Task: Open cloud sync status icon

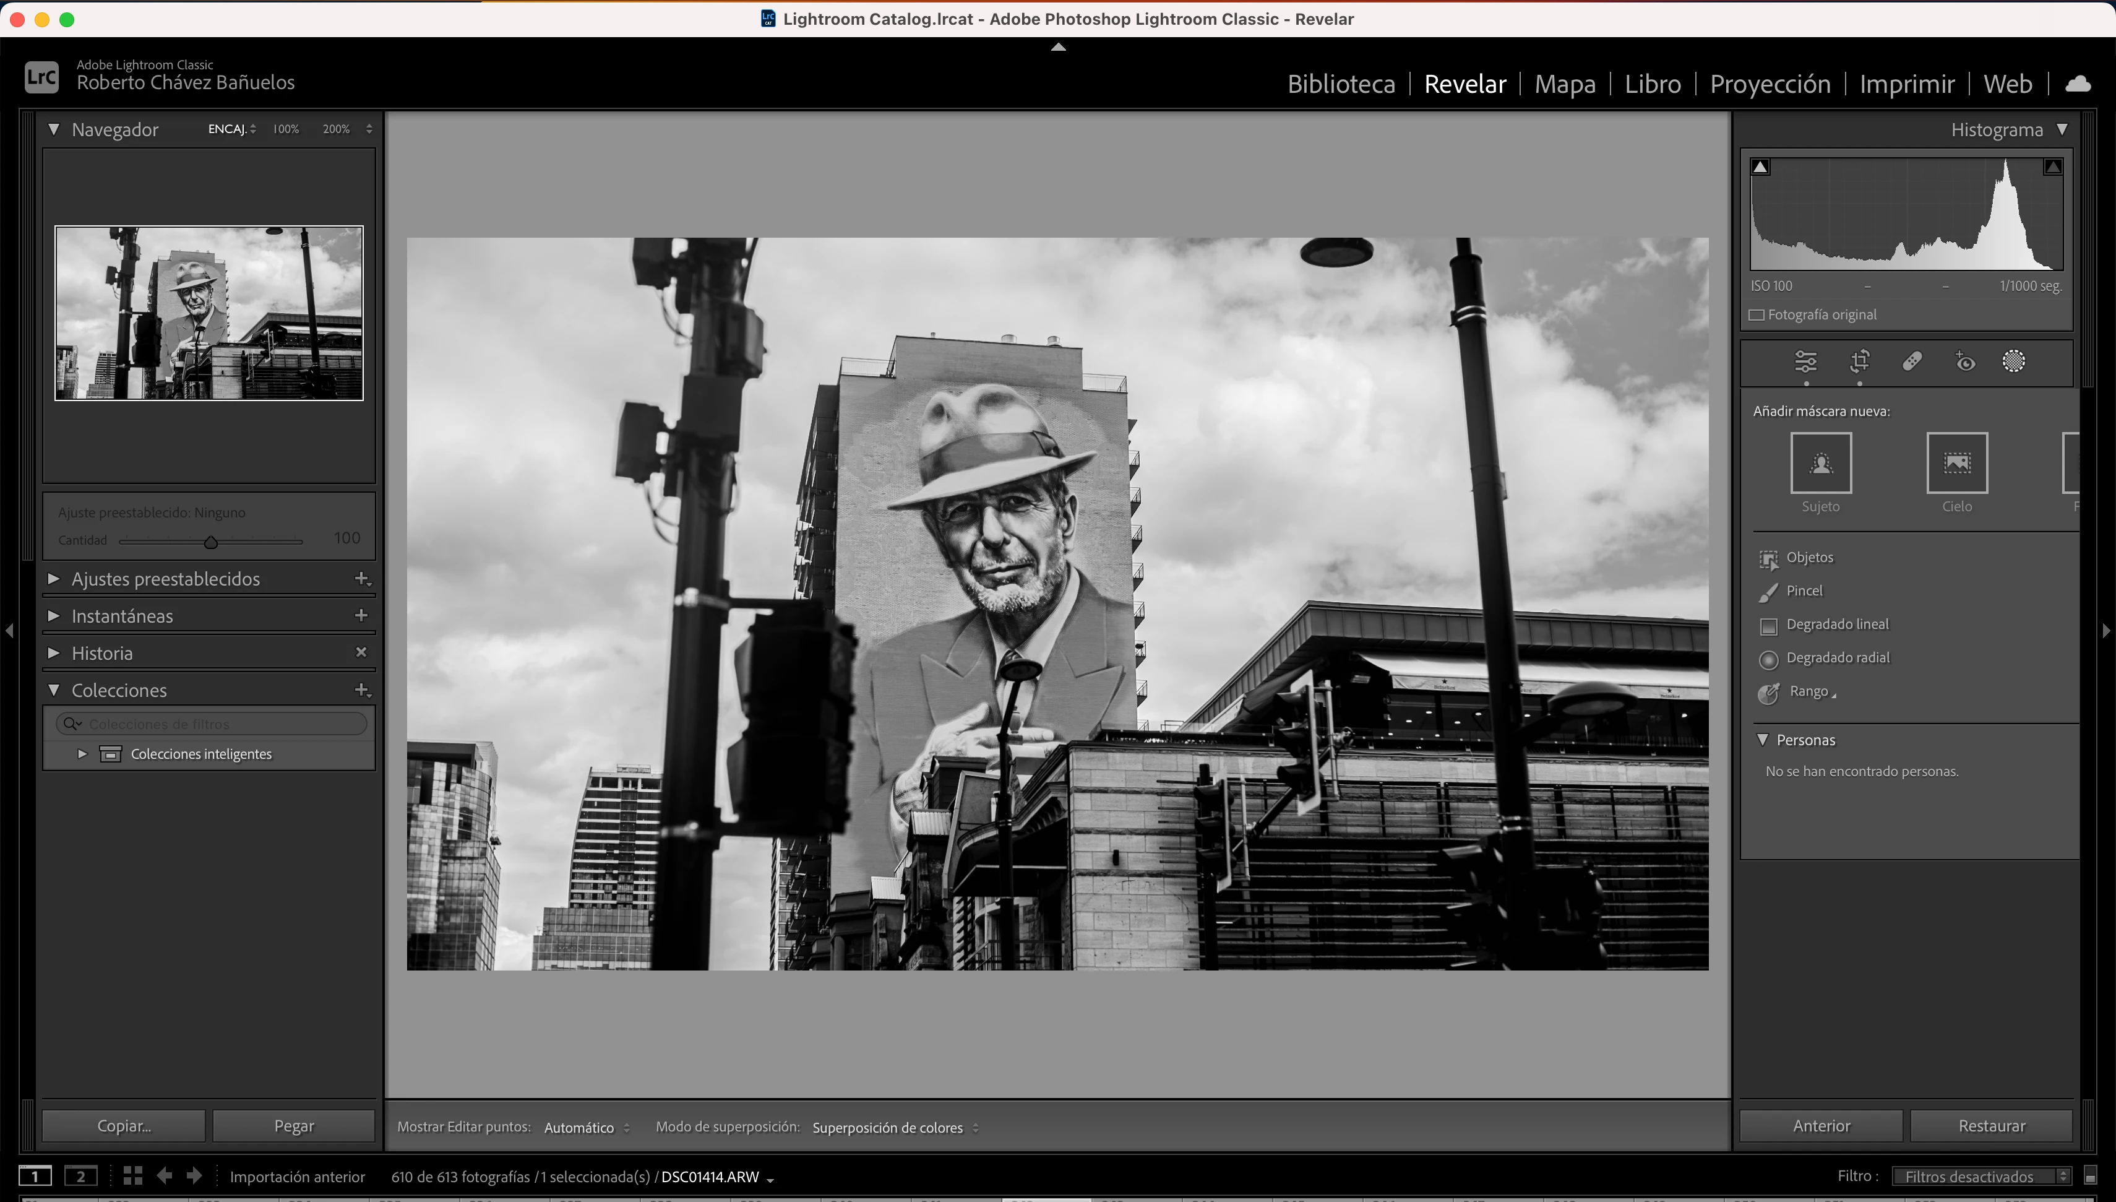Action: pyautogui.click(x=2077, y=84)
